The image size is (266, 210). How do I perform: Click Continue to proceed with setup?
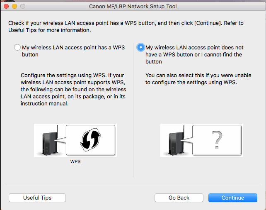click(232, 198)
